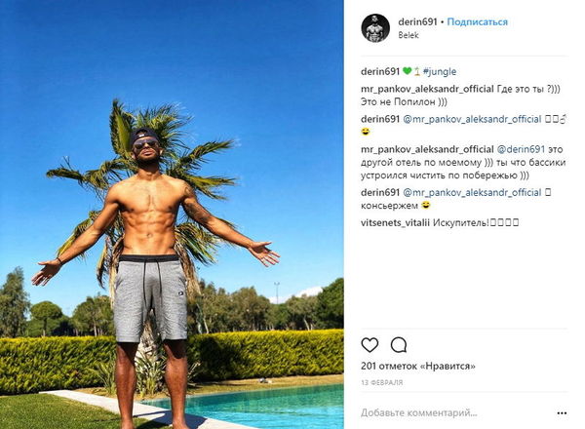This screenshot has height=429, width=585.
Task: Click the @mr_pankov_aleksandr_official mention before консьержем
Action: click(472, 192)
